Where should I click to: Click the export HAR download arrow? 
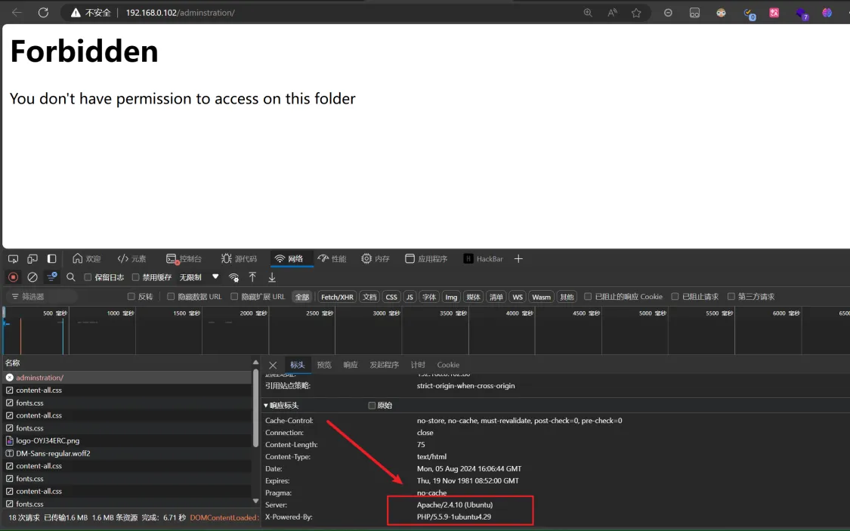click(x=272, y=277)
